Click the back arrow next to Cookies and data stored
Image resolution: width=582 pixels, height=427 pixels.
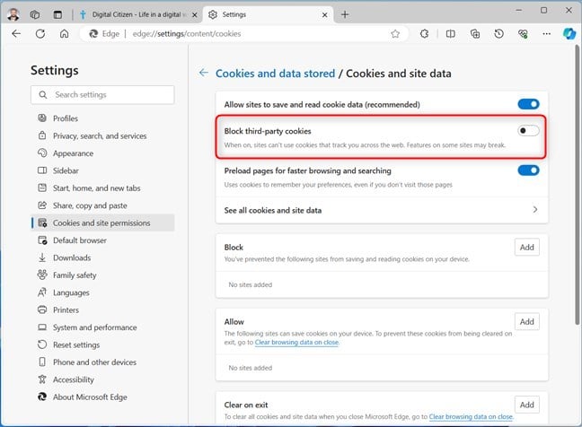pos(203,73)
